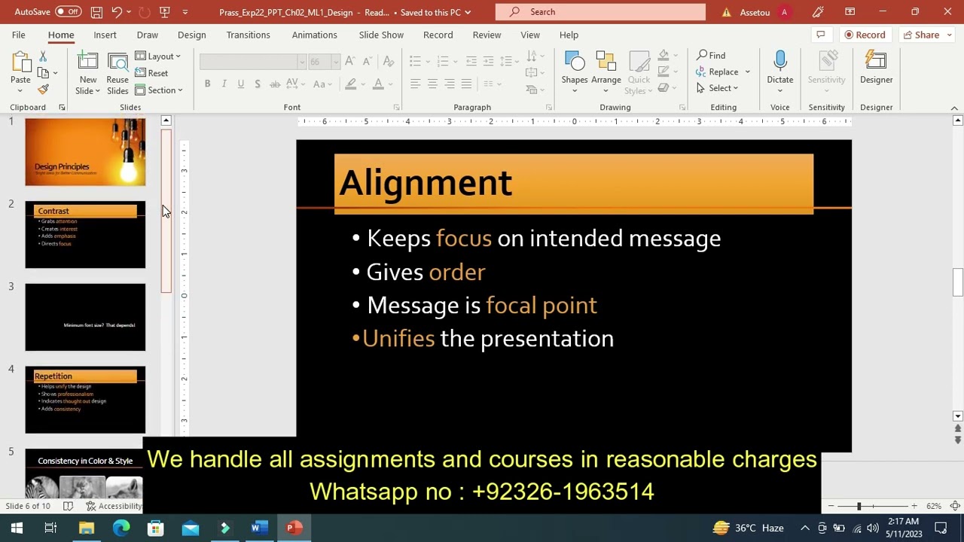This screenshot has width=964, height=542.
Task: Open Reuse Slides pane
Action: pos(117,73)
